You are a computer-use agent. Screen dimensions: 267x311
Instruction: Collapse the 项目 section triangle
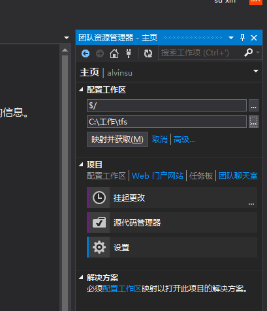(81, 164)
